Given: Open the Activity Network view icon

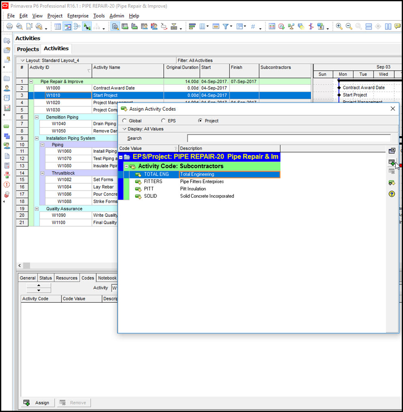Looking at the screenshot, I should 77,27.
